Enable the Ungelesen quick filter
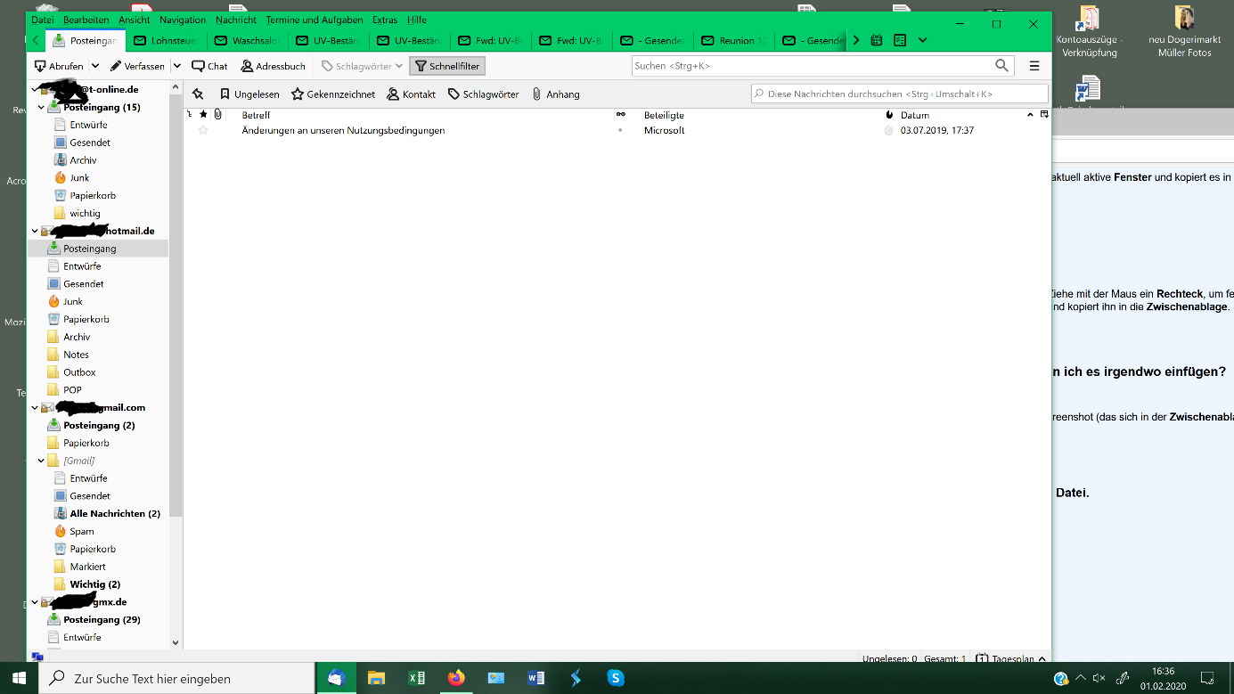The image size is (1234, 694). click(249, 94)
